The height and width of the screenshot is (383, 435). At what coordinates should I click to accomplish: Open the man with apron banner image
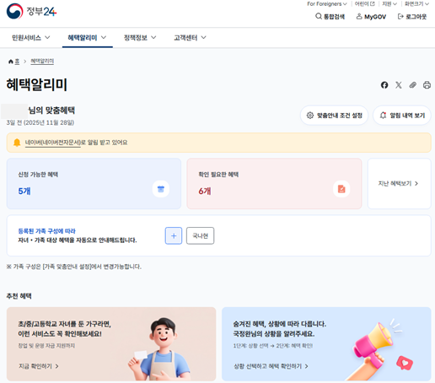tap(159, 349)
